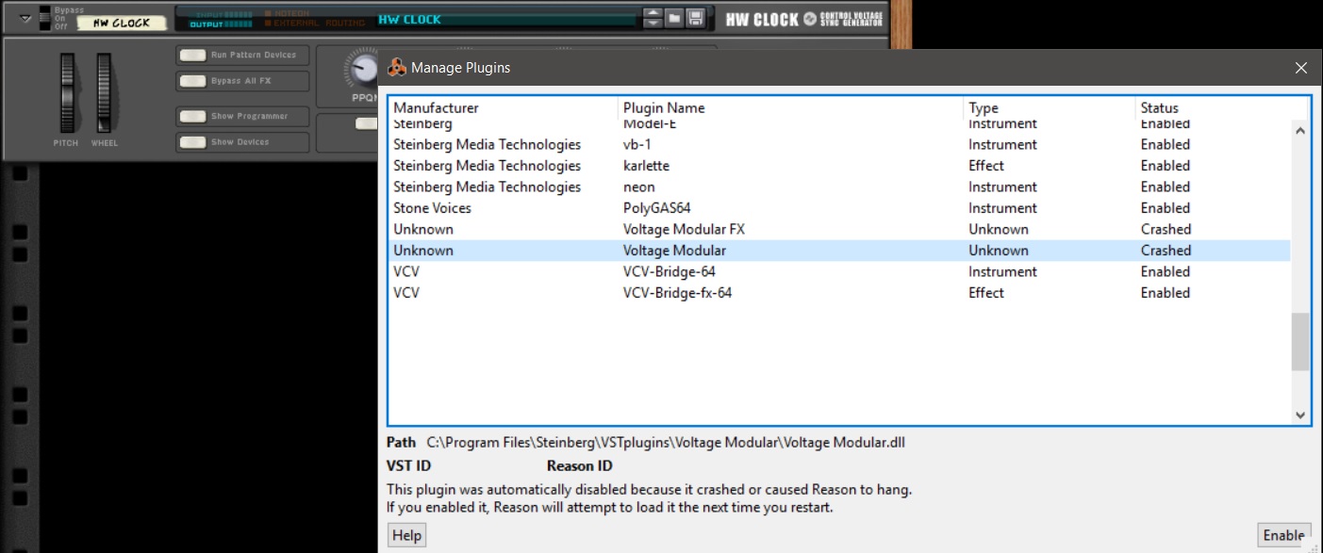Select the VCV-Bridge-fx-64 plugin row

click(x=839, y=293)
